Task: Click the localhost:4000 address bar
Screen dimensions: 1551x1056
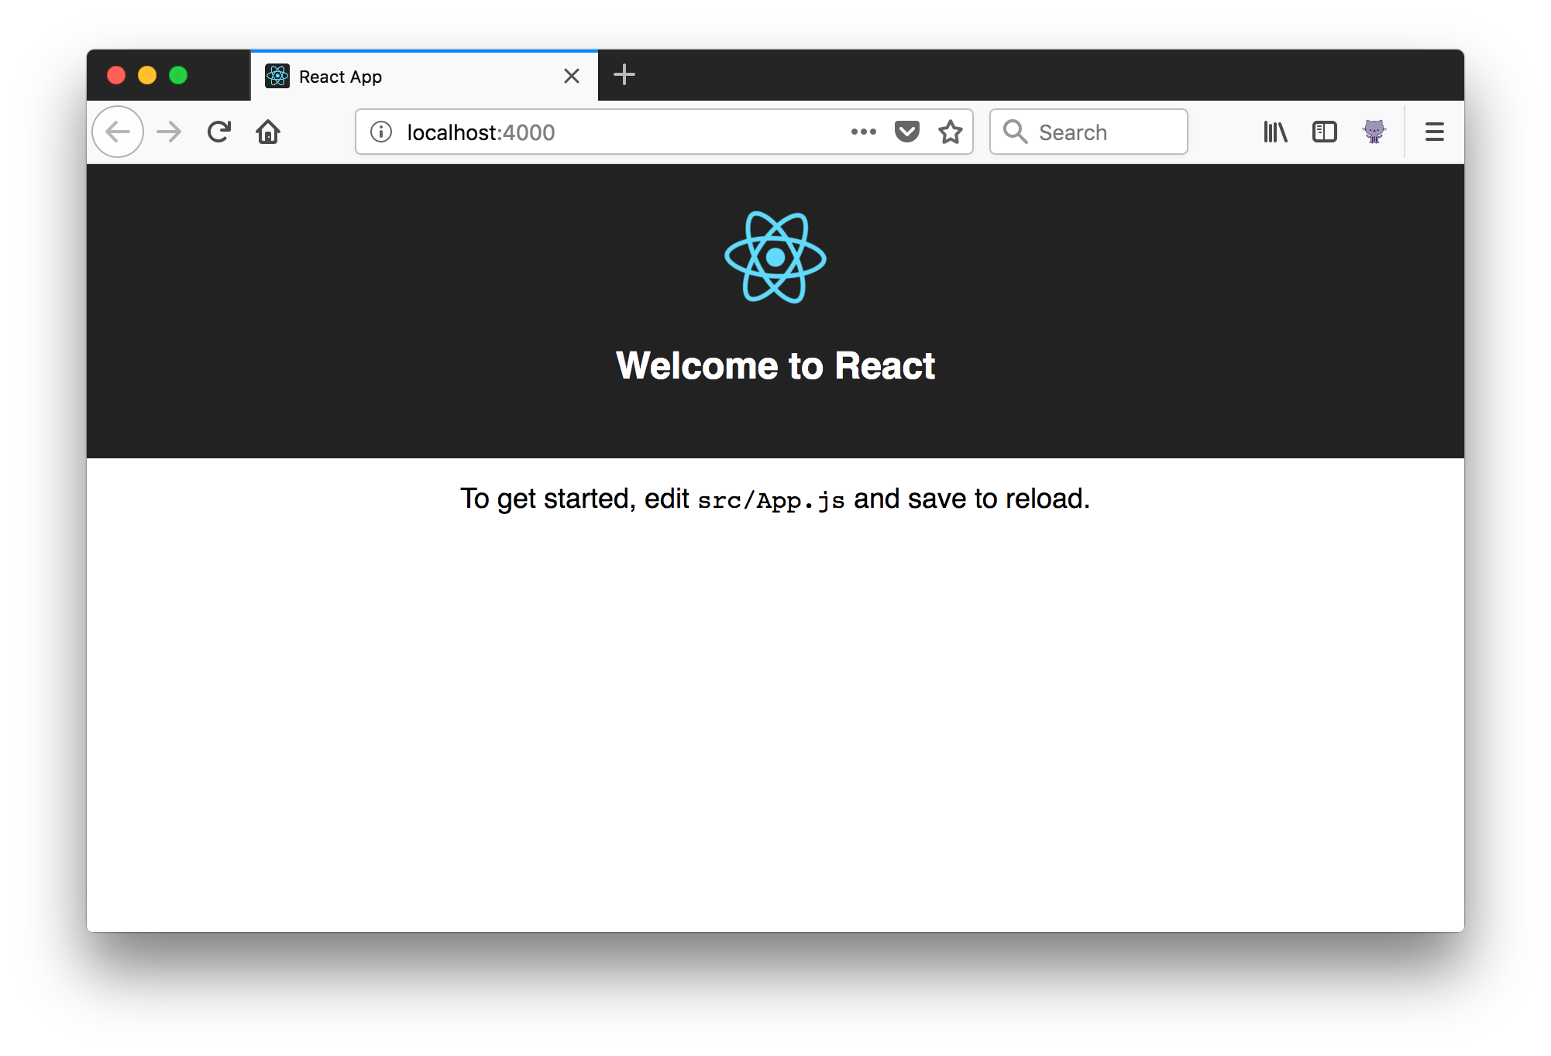Action: click(x=664, y=132)
